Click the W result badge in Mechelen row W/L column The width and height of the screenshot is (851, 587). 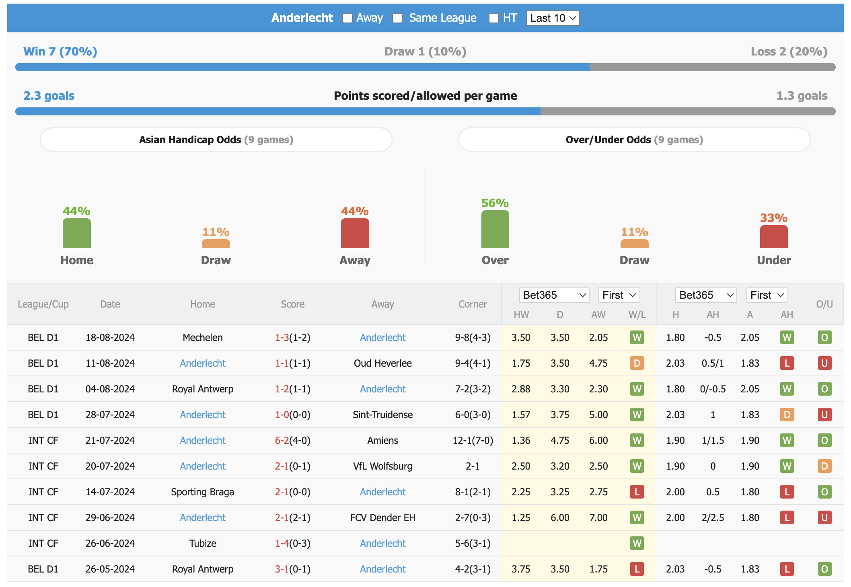637,337
